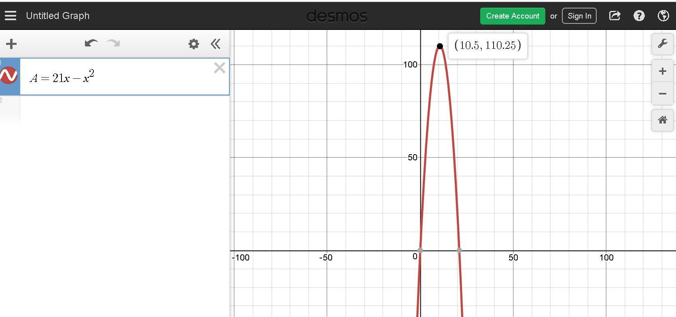The height and width of the screenshot is (317, 676).
Task: Open the hamburger main menu
Action: tap(11, 16)
